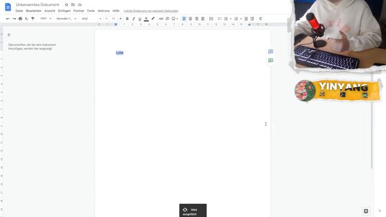
Task: Click the decrease indent icon
Action: click(246, 19)
